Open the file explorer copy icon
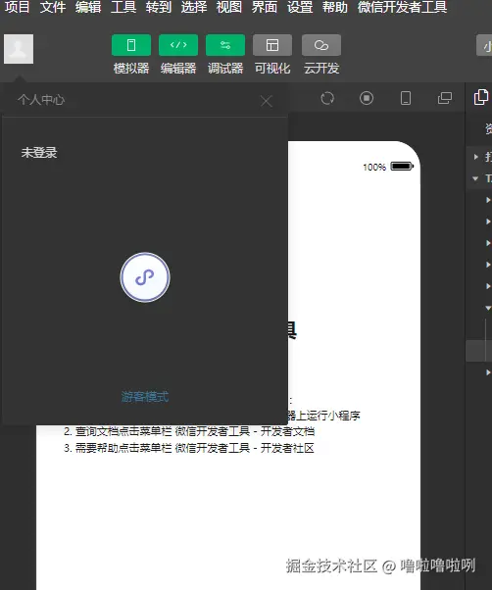The image size is (492, 590). (x=481, y=97)
